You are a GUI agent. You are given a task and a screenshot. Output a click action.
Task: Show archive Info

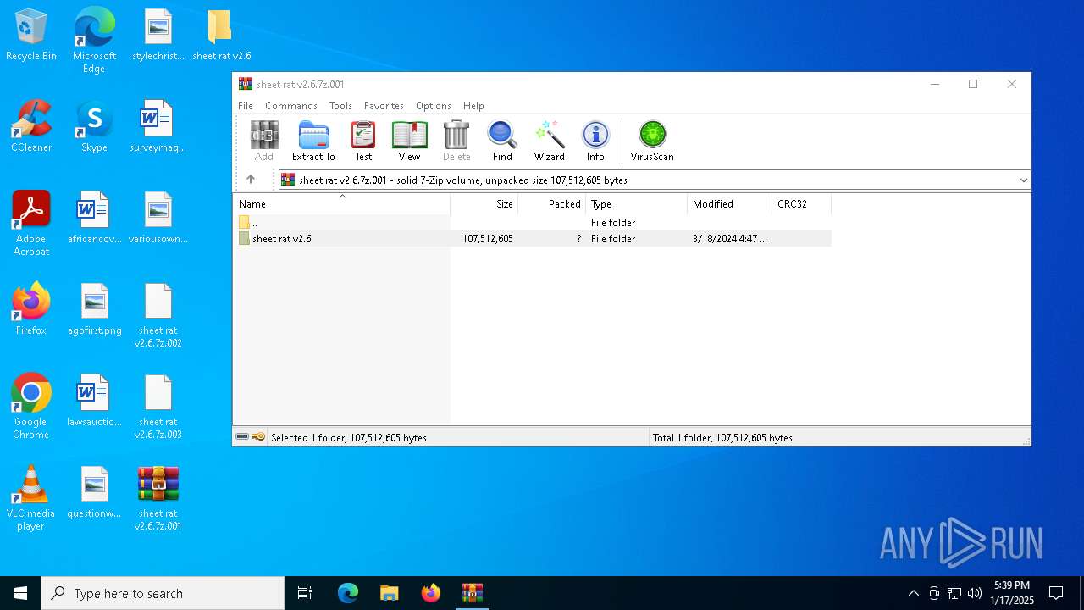(x=595, y=141)
